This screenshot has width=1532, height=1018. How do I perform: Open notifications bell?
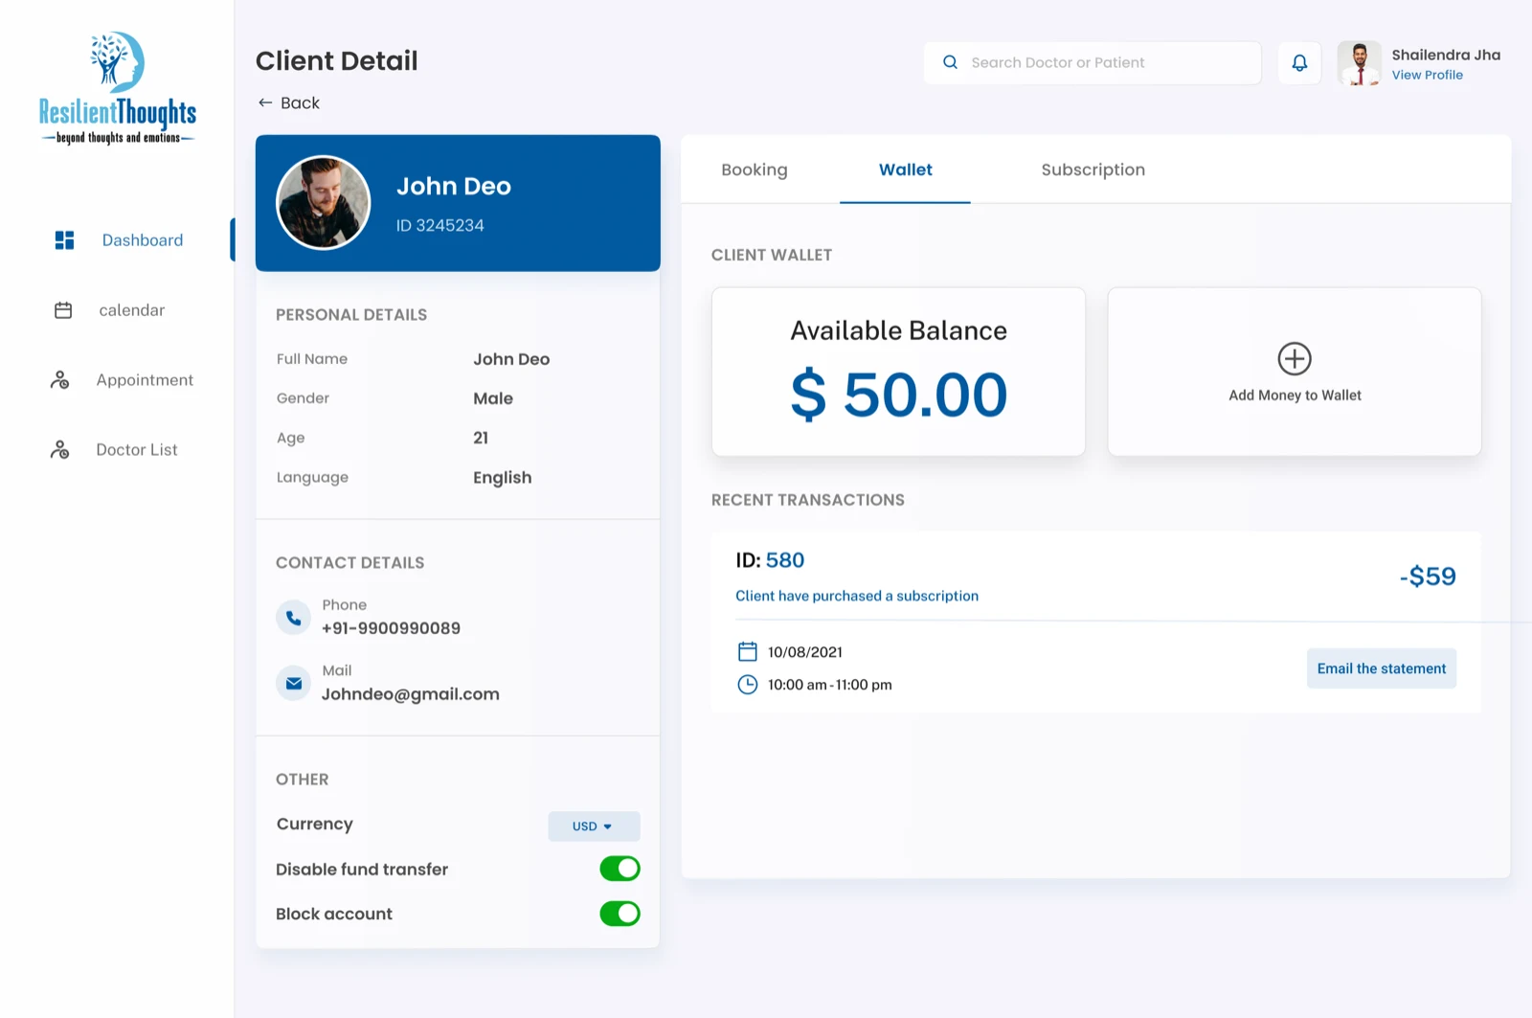point(1299,63)
